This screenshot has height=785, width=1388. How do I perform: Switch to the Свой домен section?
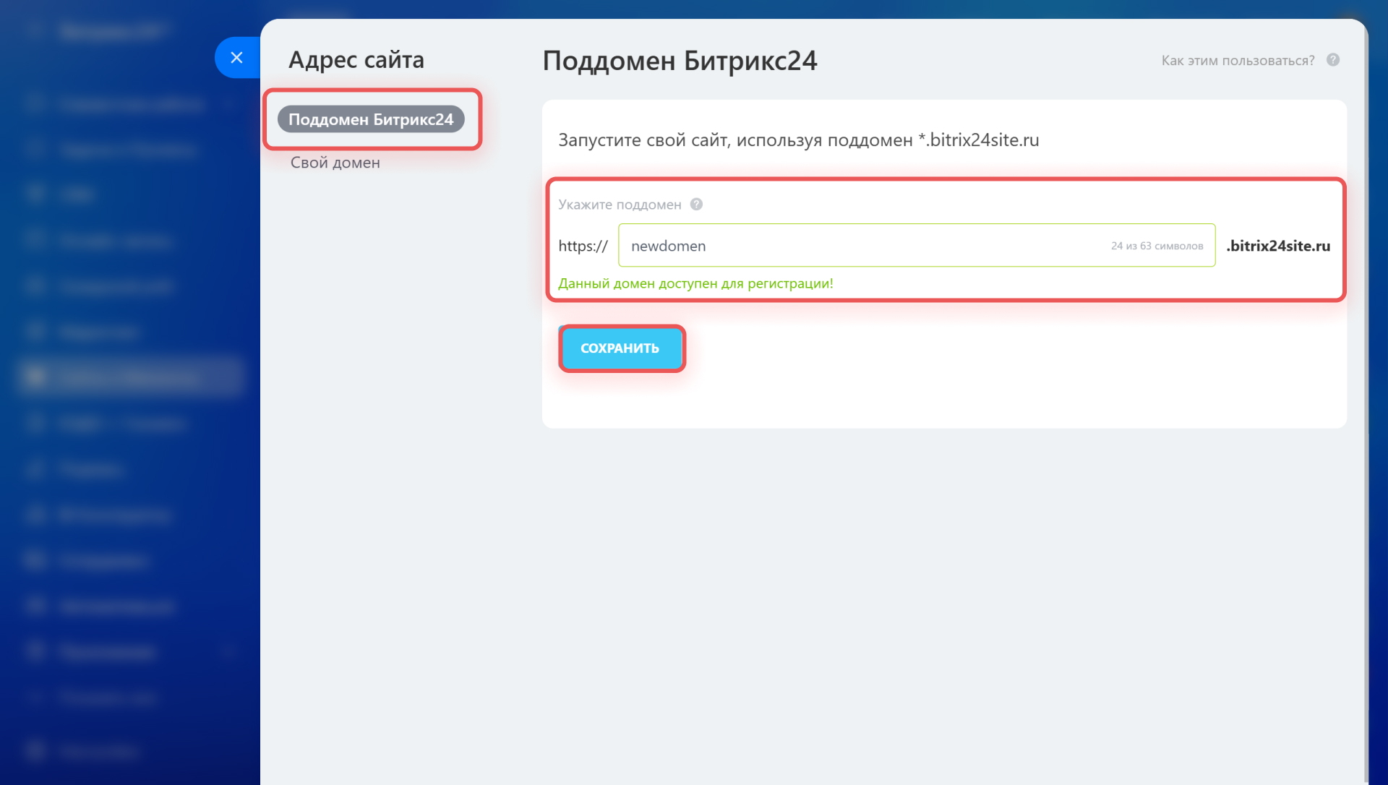click(335, 163)
